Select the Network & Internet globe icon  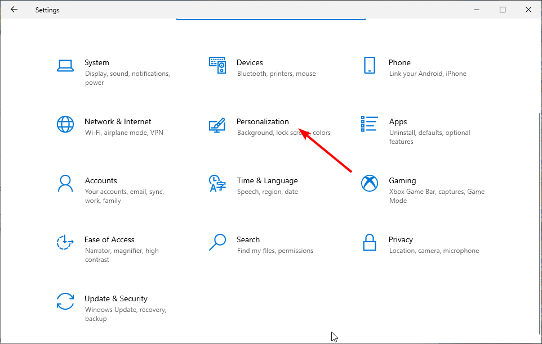[x=65, y=124]
